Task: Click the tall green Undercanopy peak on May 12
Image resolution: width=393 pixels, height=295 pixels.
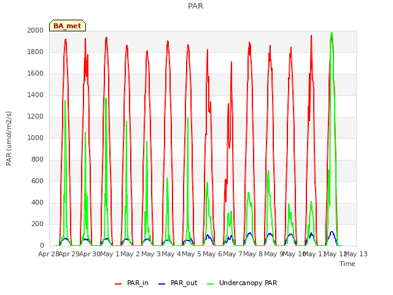Action: [x=332, y=33]
